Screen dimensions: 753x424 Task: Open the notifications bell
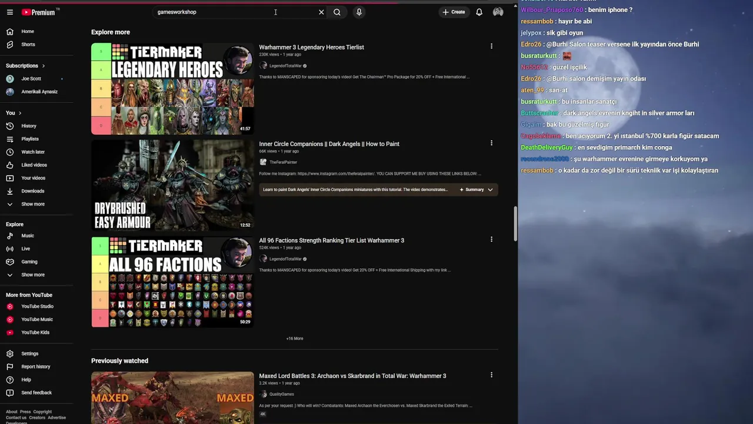(x=479, y=12)
